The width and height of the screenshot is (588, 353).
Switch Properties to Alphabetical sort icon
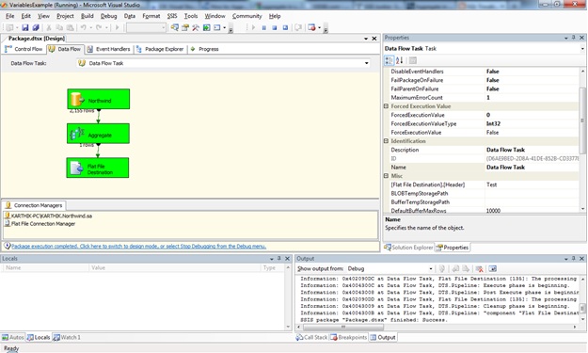(x=400, y=60)
